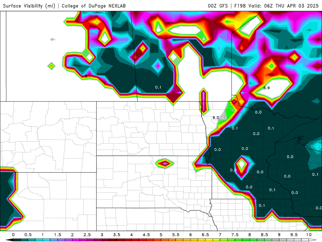Click the 4 label on the color scale
Screen dimensions: 322x242
(132, 235)
